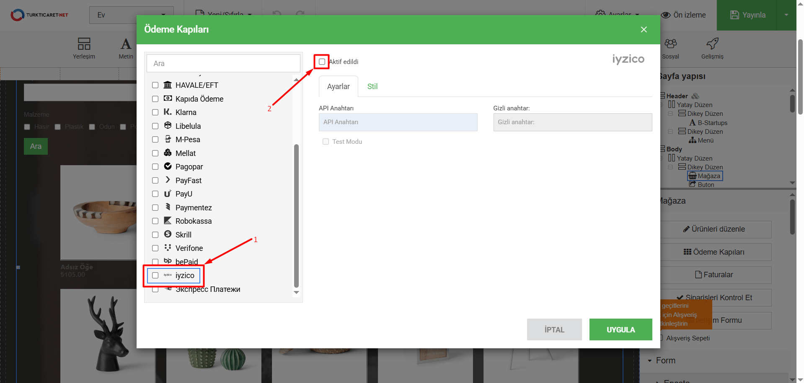Enable the Aktif edildi checkbox
Image resolution: width=804 pixels, height=383 pixels.
(x=322, y=62)
